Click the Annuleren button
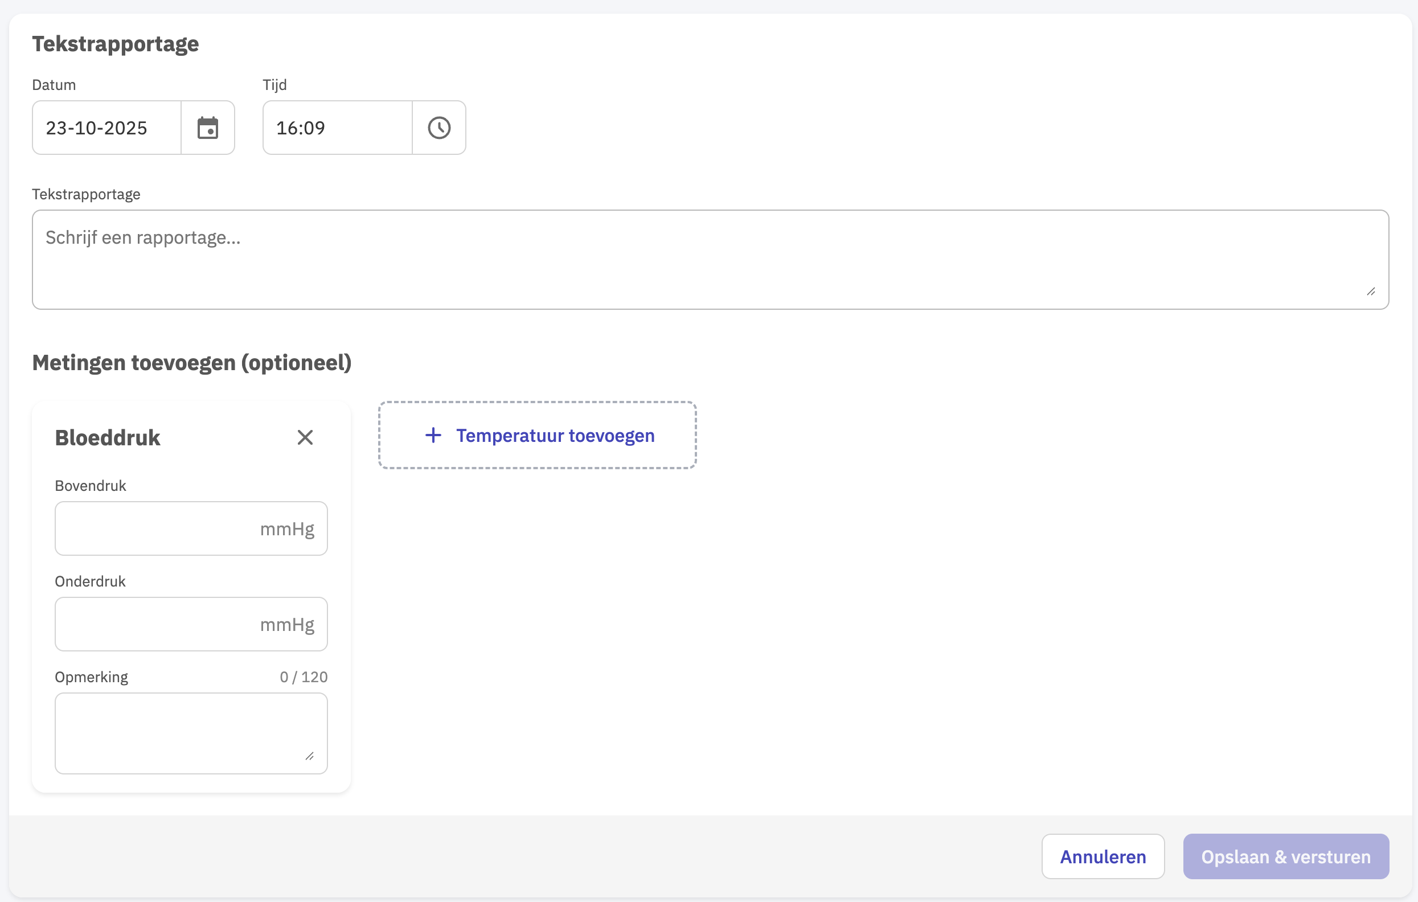Screen dimensions: 1418x902 [x=1103, y=856]
